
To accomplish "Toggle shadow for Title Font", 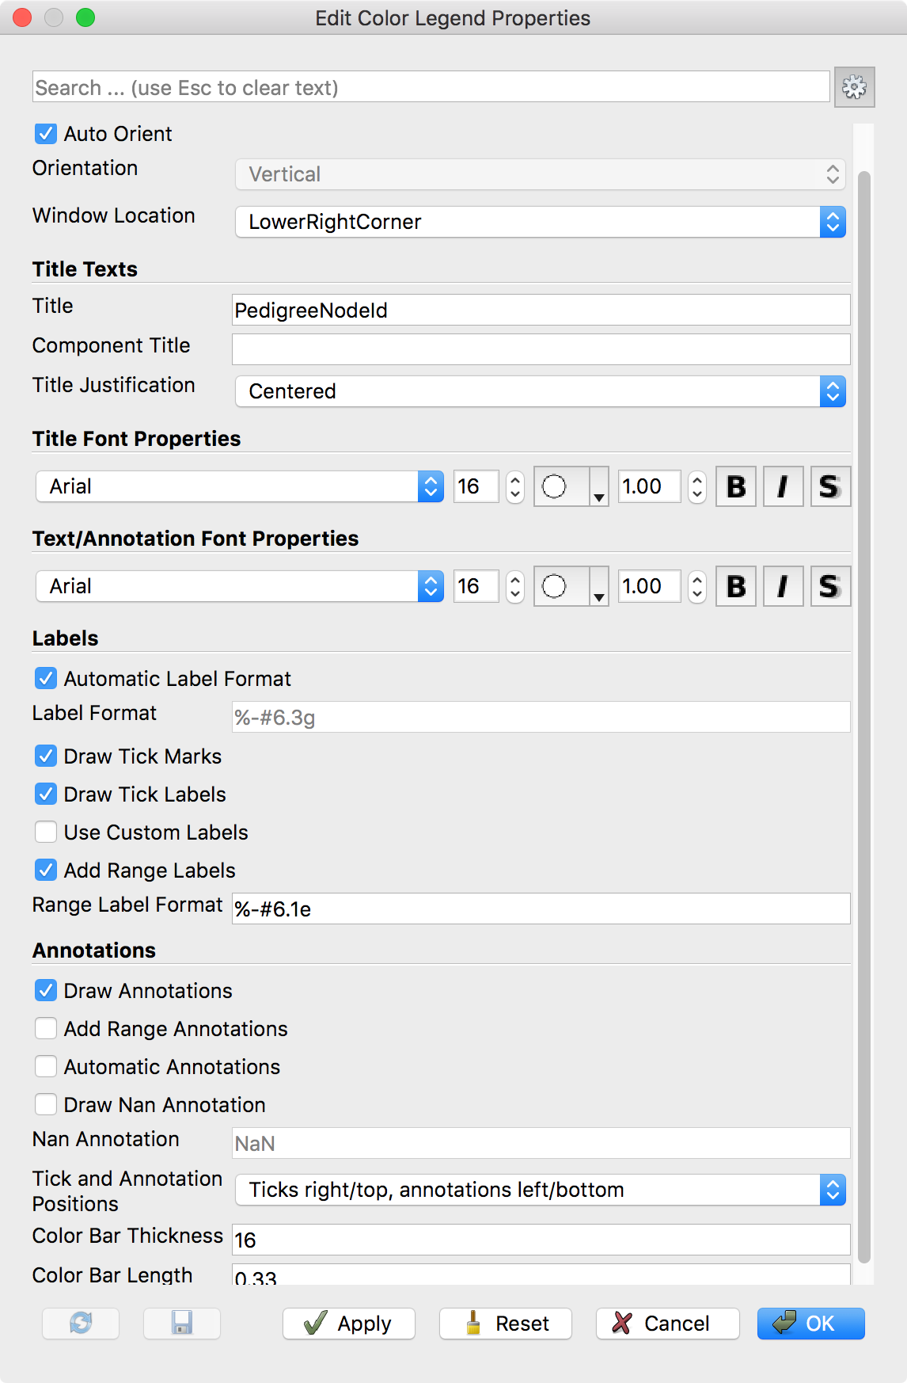I will 829,486.
